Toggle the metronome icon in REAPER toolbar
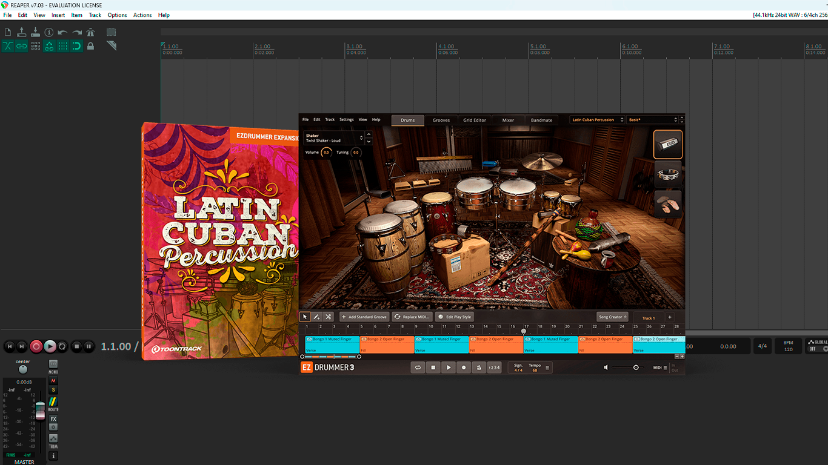This screenshot has width=828, height=465. pyautogui.click(x=91, y=32)
